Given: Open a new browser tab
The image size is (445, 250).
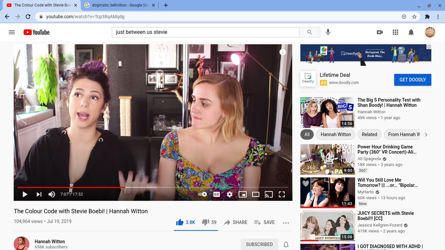Looking at the screenshot, I should (x=166, y=5).
